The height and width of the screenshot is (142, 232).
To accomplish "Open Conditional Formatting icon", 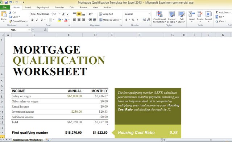I will [x=159, y=14].
